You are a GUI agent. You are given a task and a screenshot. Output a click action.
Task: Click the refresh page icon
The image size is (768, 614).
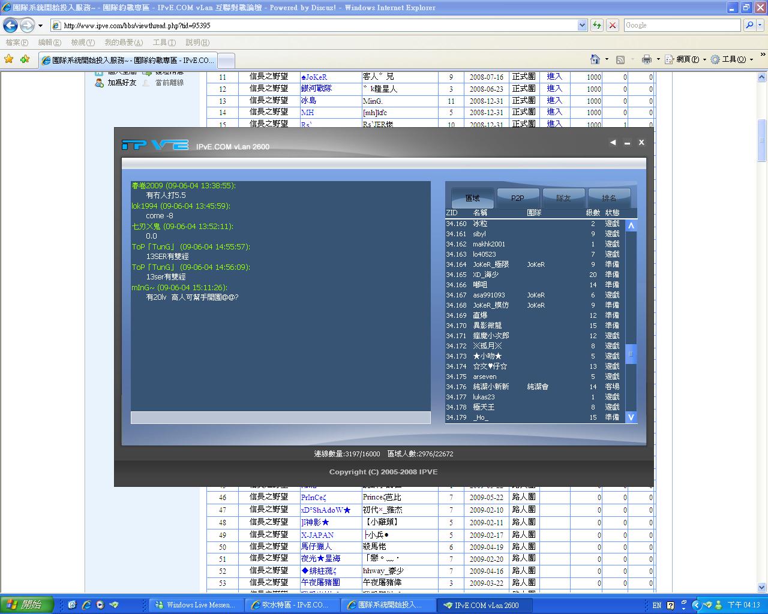[596, 25]
